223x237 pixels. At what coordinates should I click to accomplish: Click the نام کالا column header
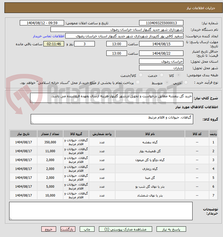click(x=150, y=134)
